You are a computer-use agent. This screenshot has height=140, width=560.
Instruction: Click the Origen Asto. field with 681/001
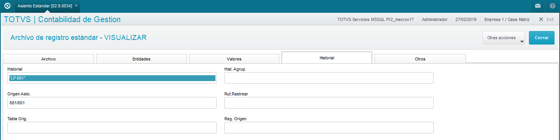tap(112, 103)
